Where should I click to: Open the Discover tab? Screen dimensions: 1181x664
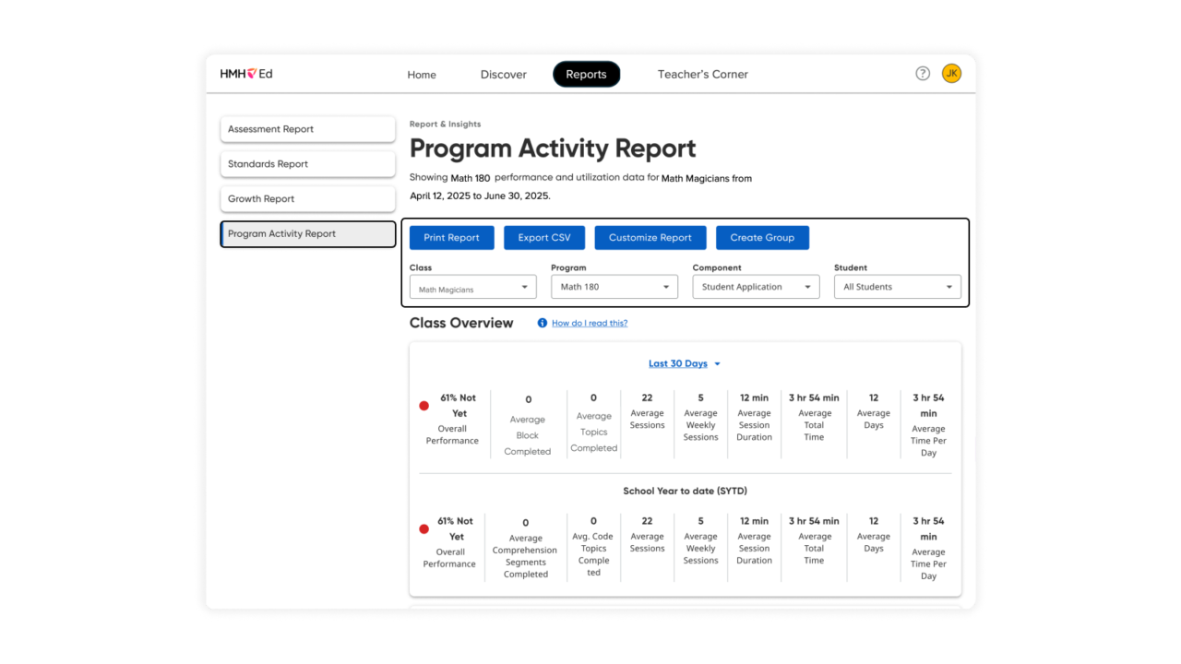coord(504,75)
